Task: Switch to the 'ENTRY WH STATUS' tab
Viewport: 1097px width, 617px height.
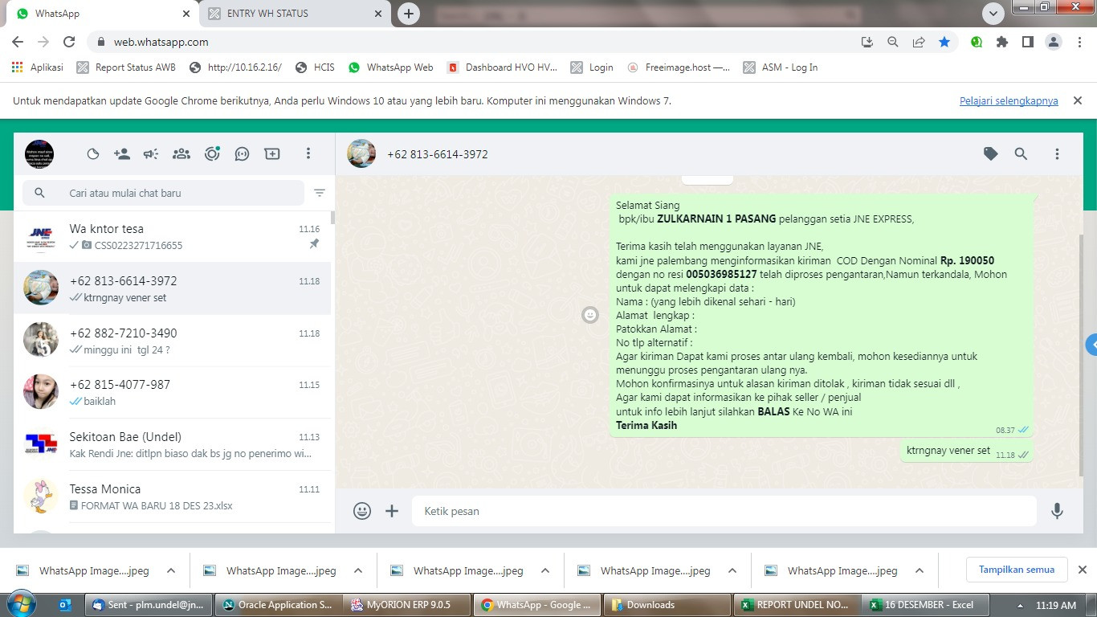Action: 294,14
